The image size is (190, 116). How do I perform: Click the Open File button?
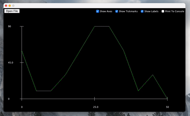12,11
